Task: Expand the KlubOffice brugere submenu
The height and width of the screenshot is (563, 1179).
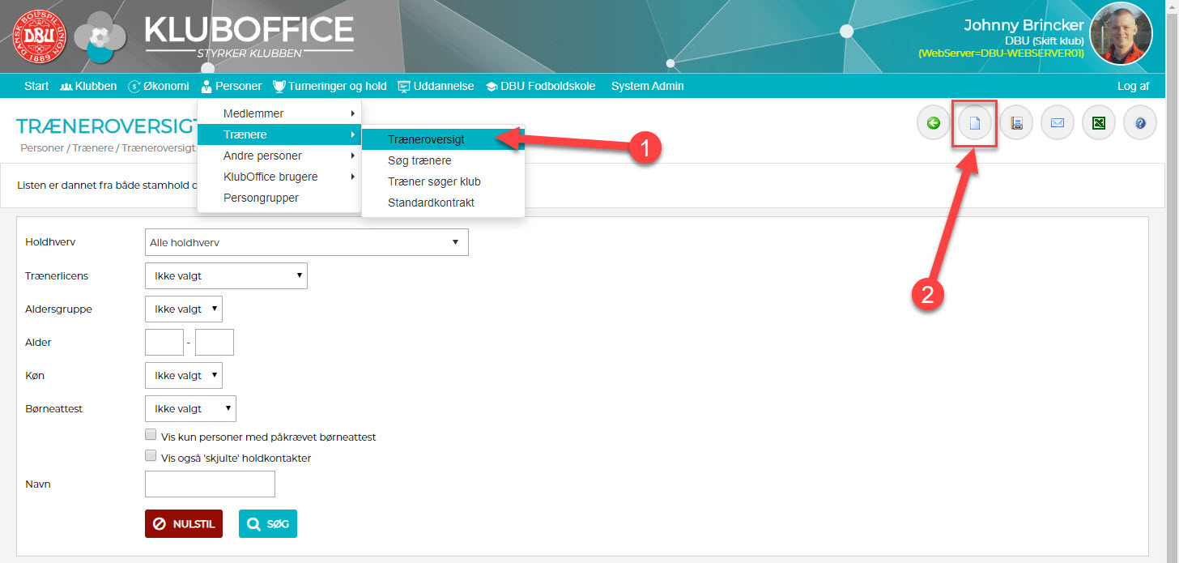Action: [279, 177]
